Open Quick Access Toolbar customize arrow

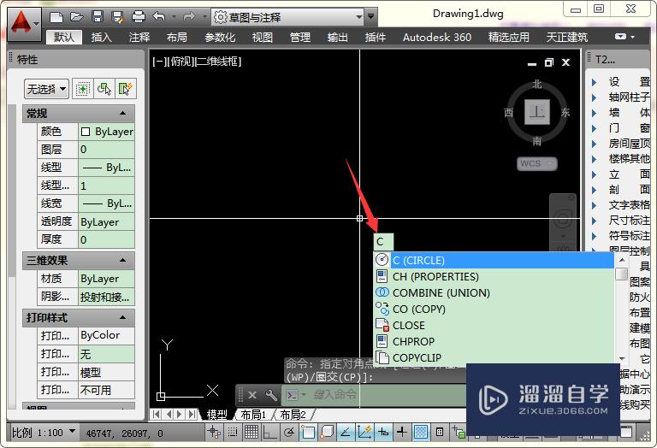pyautogui.click(x=370, y=17)
